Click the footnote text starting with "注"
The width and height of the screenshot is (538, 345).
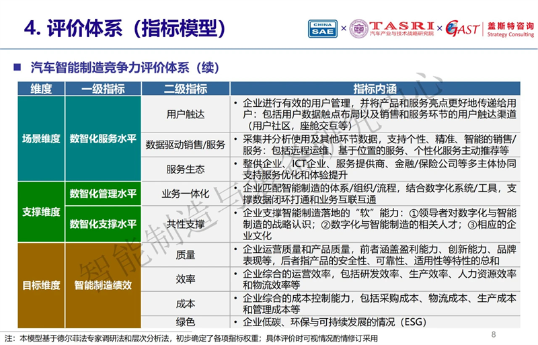pyautogui.click(x=195, y=338)
